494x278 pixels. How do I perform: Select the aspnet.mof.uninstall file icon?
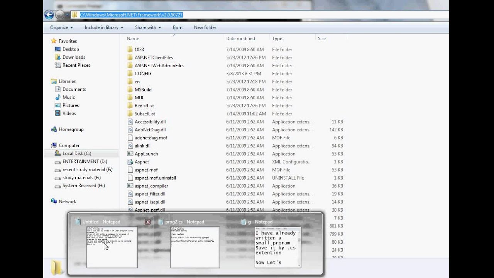[130, 178]
